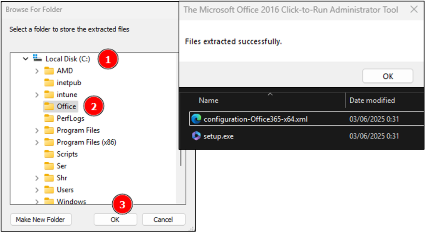Select the Shr folder icon
This screenshot has height=232, width=426.
click(49, 178)
